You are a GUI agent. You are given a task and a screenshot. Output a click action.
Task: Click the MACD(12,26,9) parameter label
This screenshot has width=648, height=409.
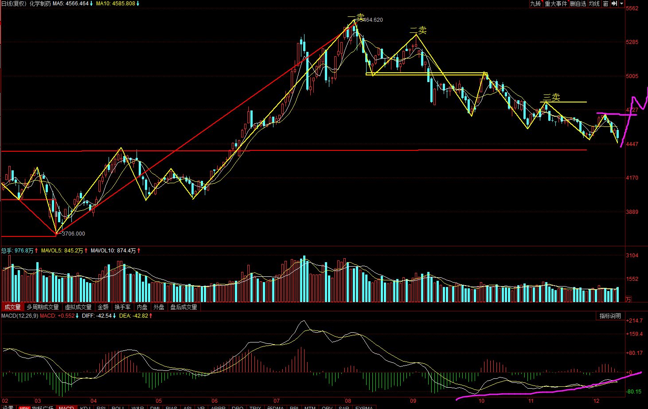pyautogui.click(x=20, y=316)
